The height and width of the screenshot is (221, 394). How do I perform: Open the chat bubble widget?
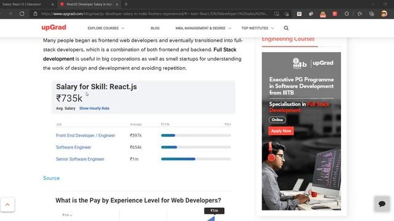click(382, 204)
